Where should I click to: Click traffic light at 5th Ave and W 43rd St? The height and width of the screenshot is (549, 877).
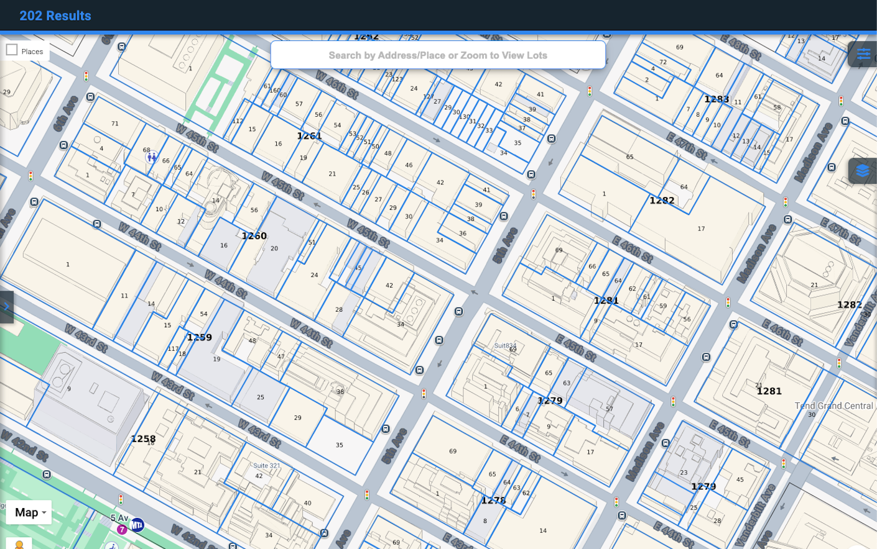(x=367, y=495)
